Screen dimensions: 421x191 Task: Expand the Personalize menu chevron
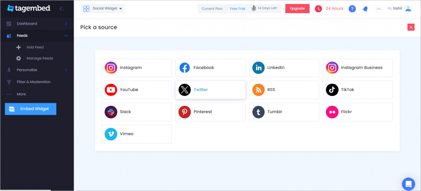tap(66, 70)
